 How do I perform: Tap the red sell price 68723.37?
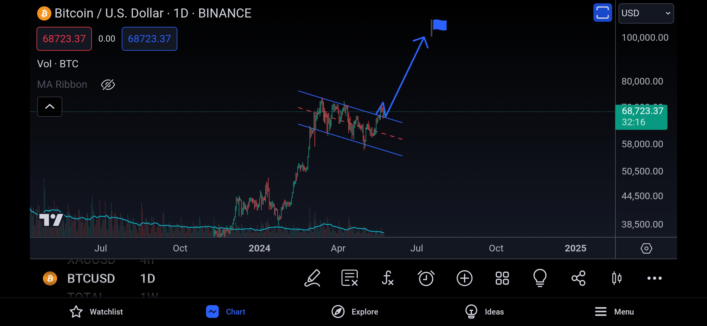[x=64, y=39]
